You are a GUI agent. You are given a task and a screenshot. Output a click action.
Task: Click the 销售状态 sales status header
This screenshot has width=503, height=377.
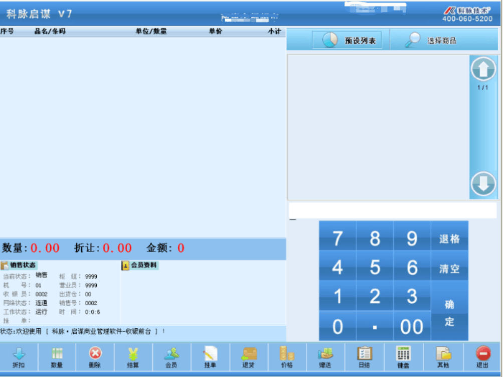(x=19, y=265)
